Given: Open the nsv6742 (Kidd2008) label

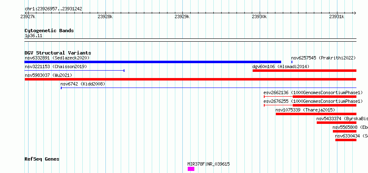Looking at the screenshot, I should [83, 84].
